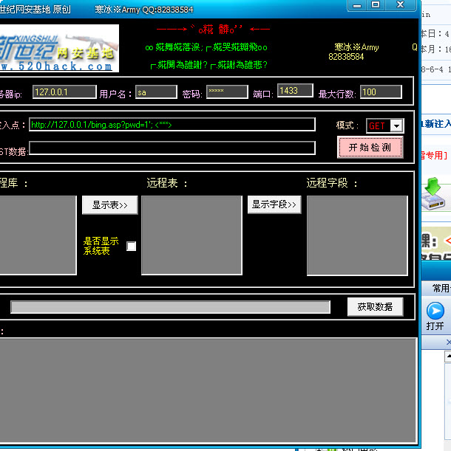Click the large gray results output area
Screen dimensions: 451x451
tap(208, 390)
